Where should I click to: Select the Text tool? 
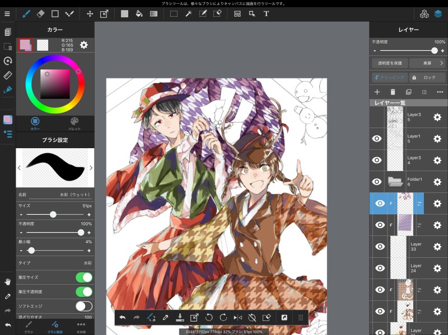point(266,13)
